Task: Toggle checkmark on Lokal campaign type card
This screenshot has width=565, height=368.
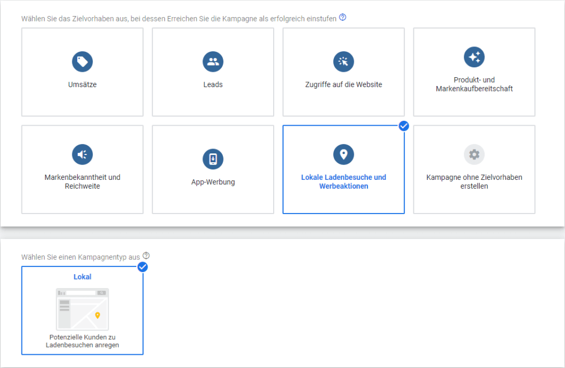Action: click(x=142, y=267)
